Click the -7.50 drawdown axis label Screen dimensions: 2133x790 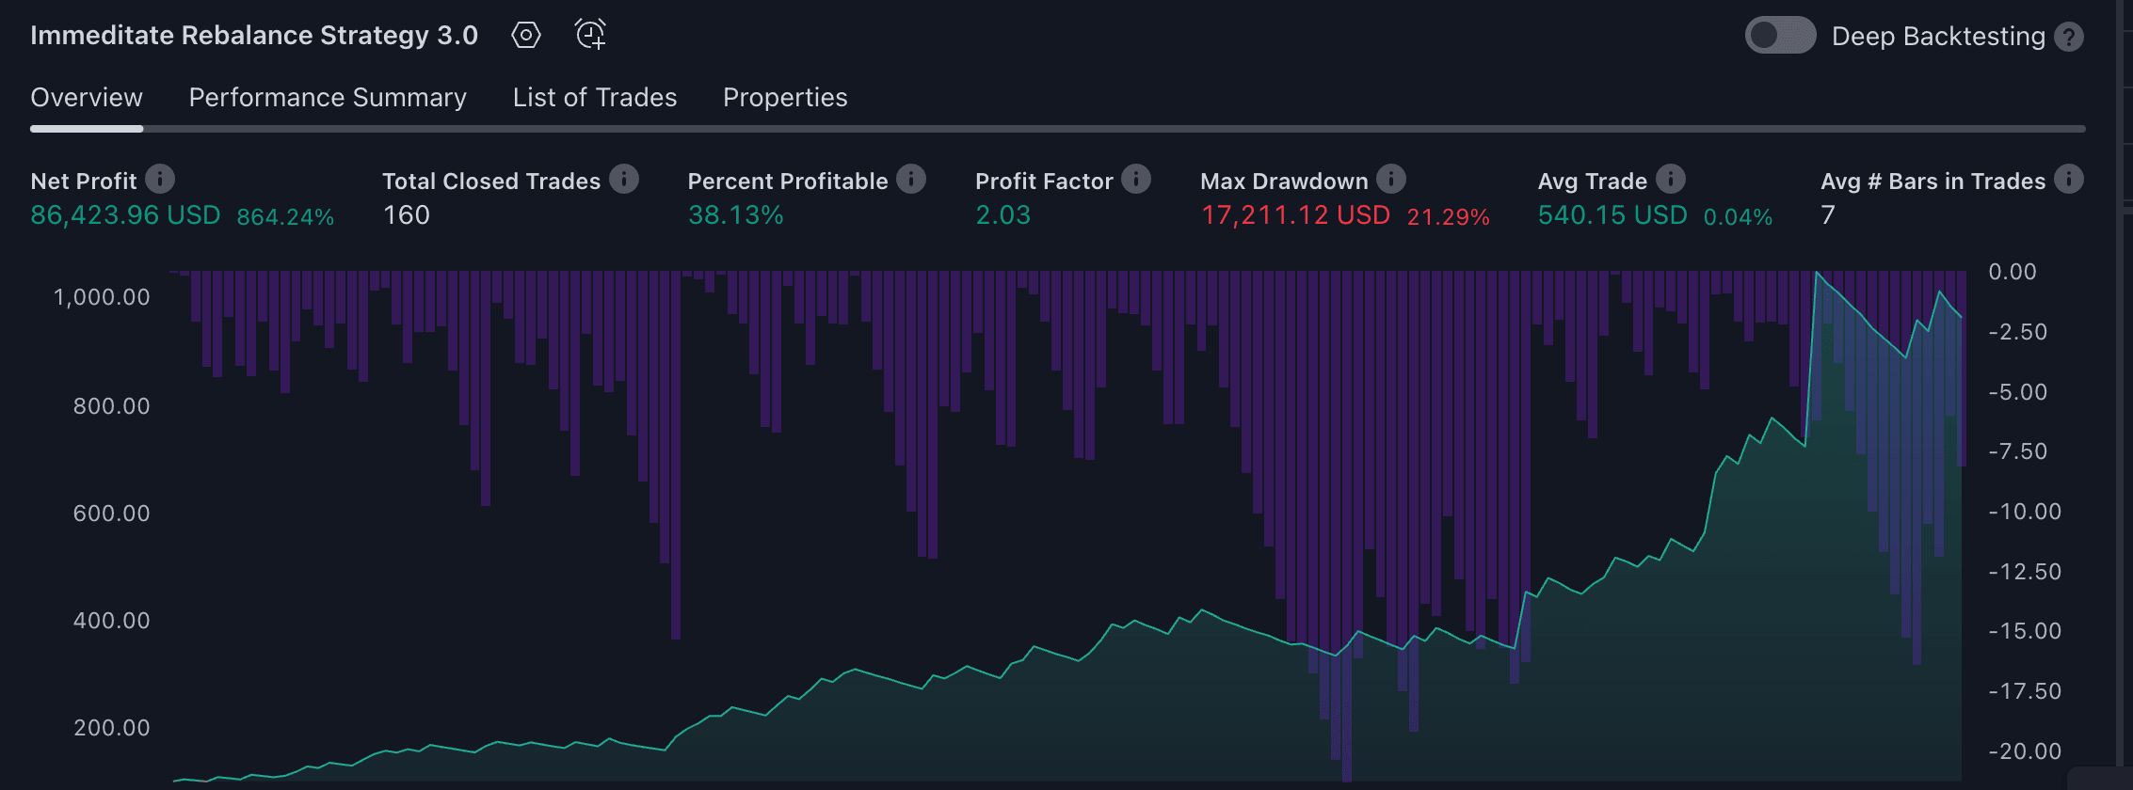pos(2018,451)
